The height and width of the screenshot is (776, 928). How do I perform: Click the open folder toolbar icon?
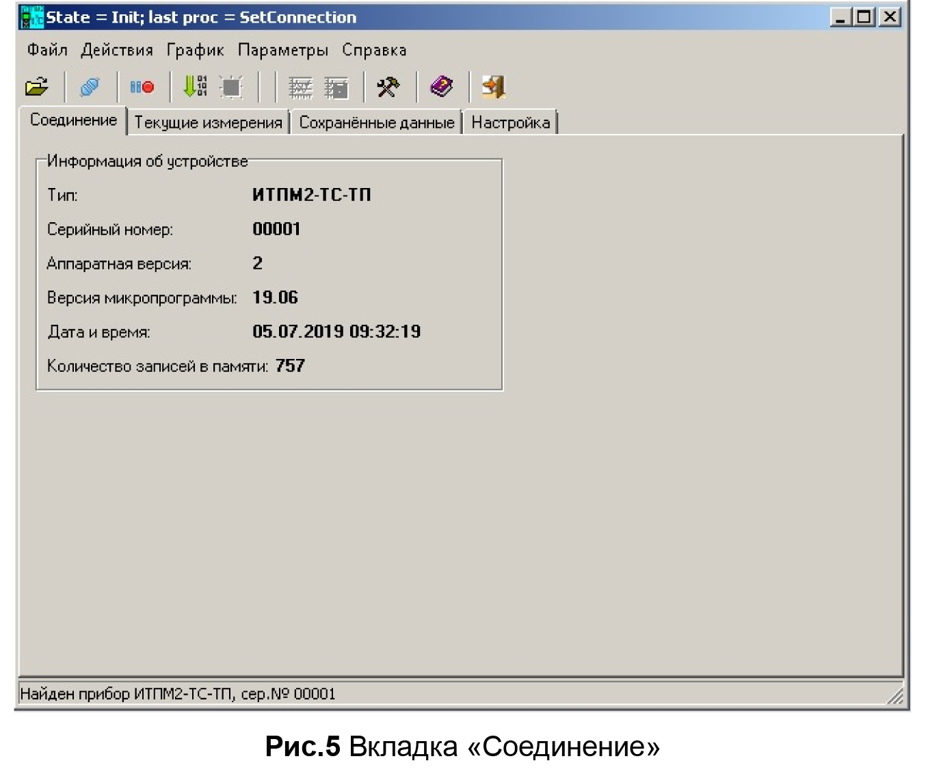[x=37, y=87]
